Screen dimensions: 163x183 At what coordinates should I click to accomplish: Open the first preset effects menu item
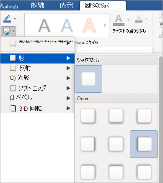click(x=37, y=43)
